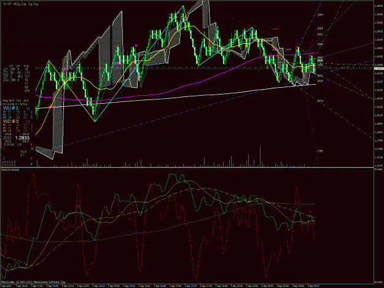Select the 2819 projection level label
The image size is (384, 288).
[x=320, y=101]
